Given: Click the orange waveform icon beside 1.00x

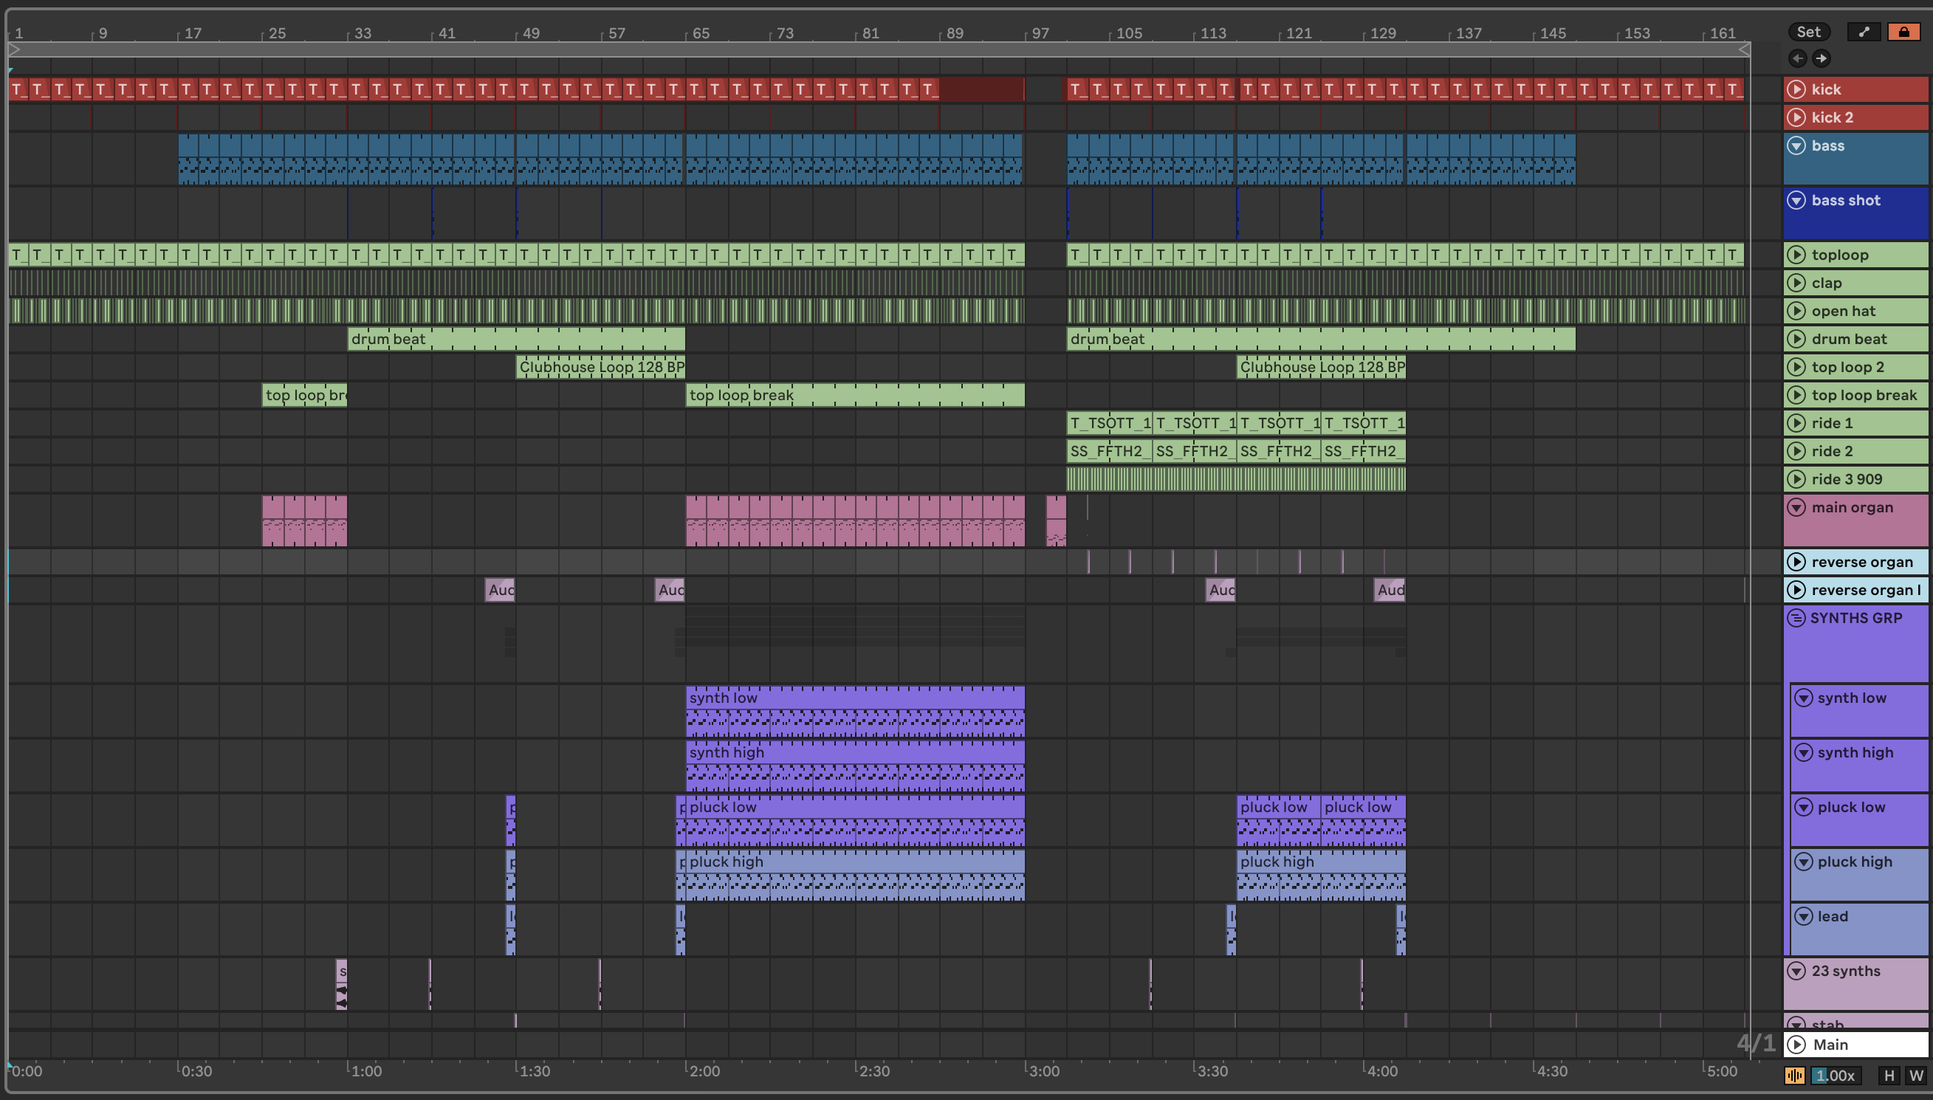Looking at the screenshot, I should coord(1795,1075).
